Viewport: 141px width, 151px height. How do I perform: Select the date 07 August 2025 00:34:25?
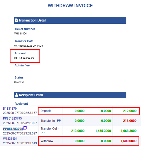pyautogui.click(x=28, y=46)
